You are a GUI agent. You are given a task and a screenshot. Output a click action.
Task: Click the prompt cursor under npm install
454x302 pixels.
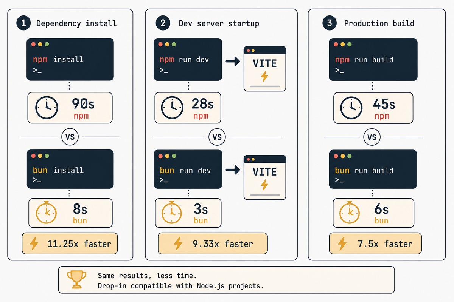[x=37, y=71]
